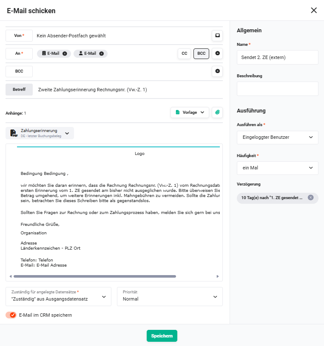The width and height of the screenshot is (324, 346).
Task: Remove the company E-Mail recipient chip
Action: point(65,53)
